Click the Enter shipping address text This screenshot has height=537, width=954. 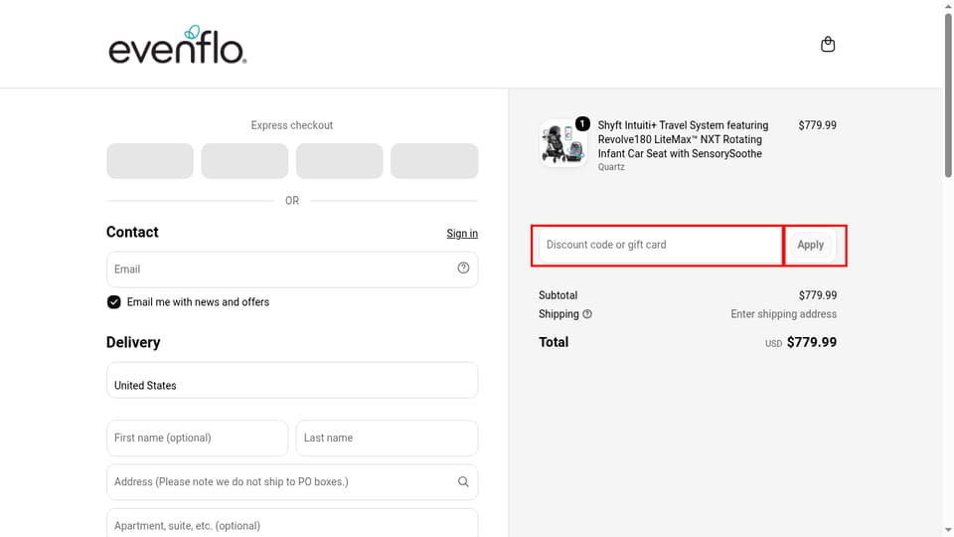(784, 314)
